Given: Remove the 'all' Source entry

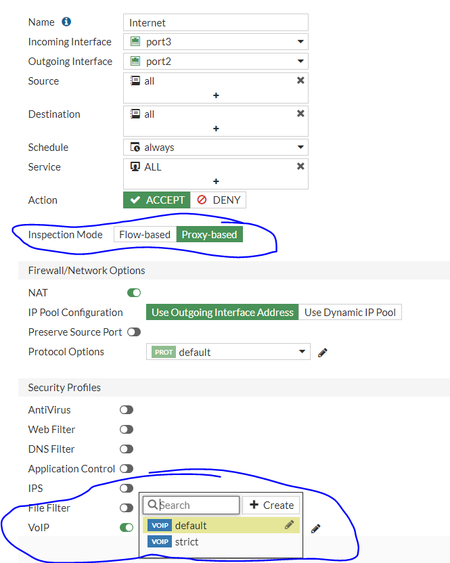Looking at the screenshot, I should pyautogui.click(x=300, y=81).
